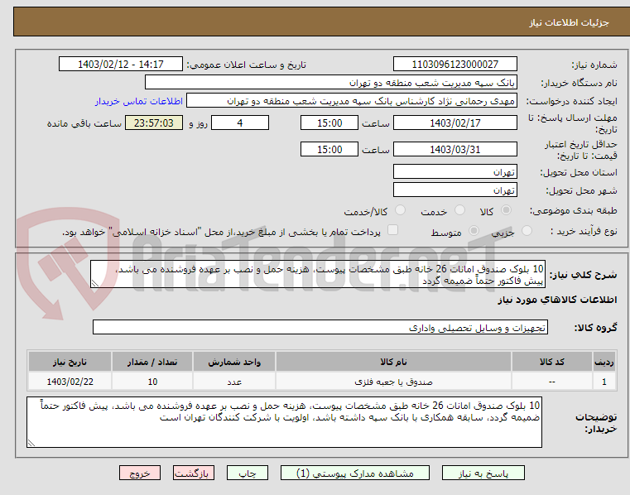Toggle the Islamic treasury payment checkbox
This screenshot has width=630, height=495.
[x=392, y=230]
